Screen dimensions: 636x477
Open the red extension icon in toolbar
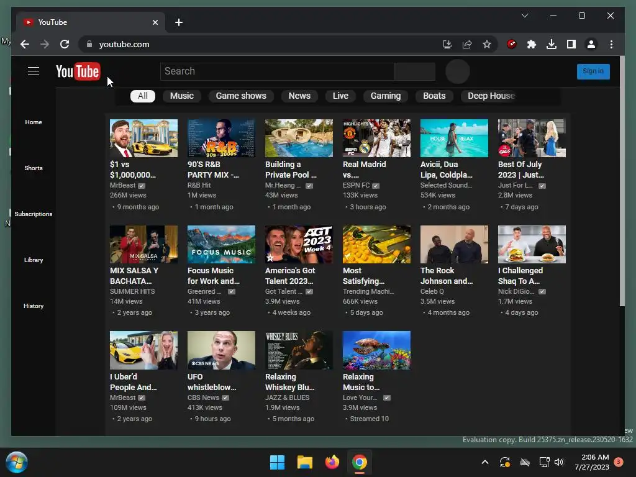pos(512,44)
